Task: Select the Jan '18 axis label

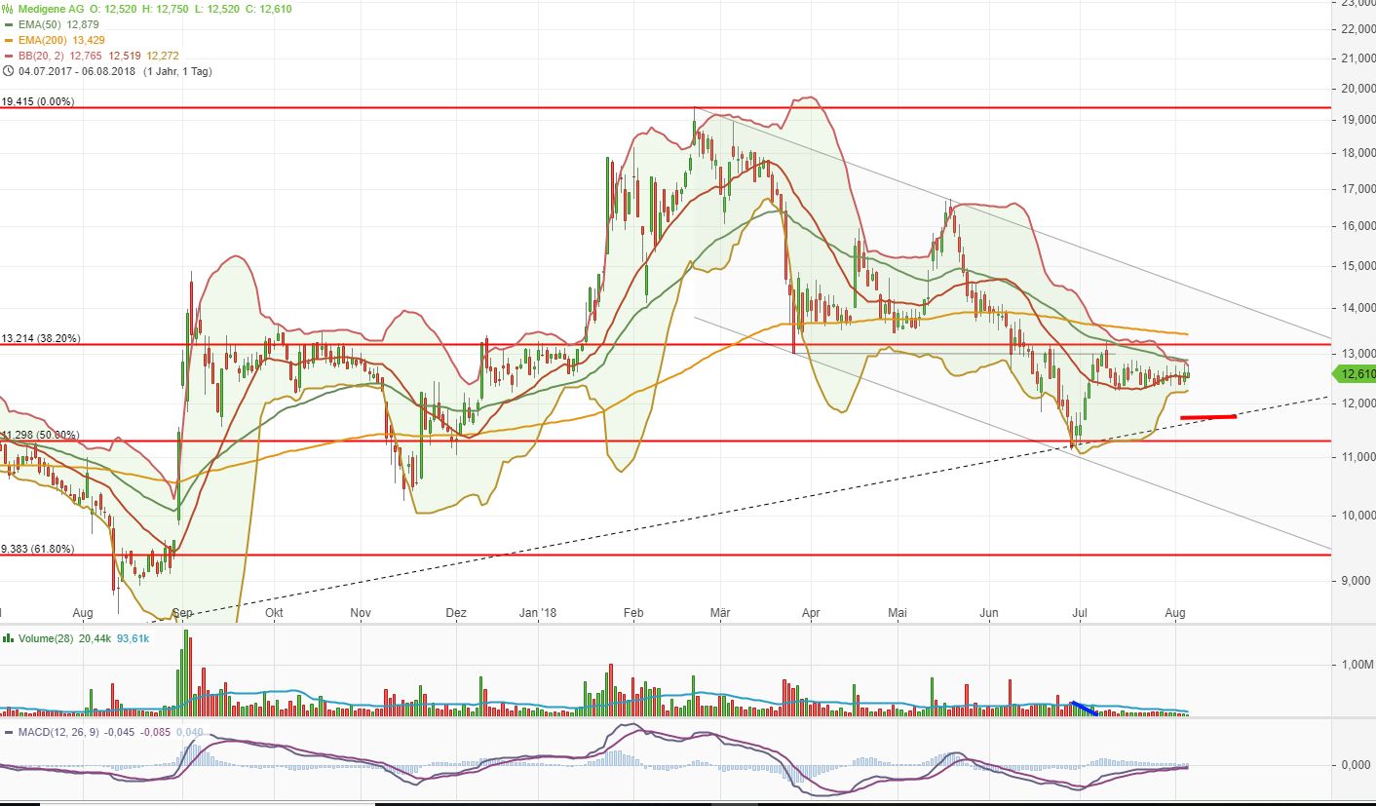Action: (536, 613)
